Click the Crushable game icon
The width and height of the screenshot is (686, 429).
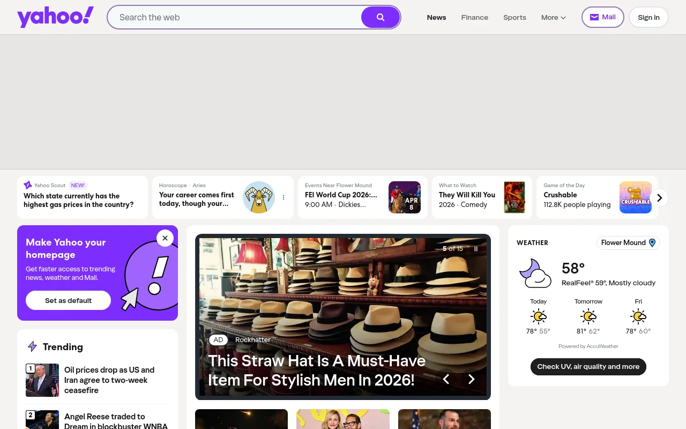[636, 197]
